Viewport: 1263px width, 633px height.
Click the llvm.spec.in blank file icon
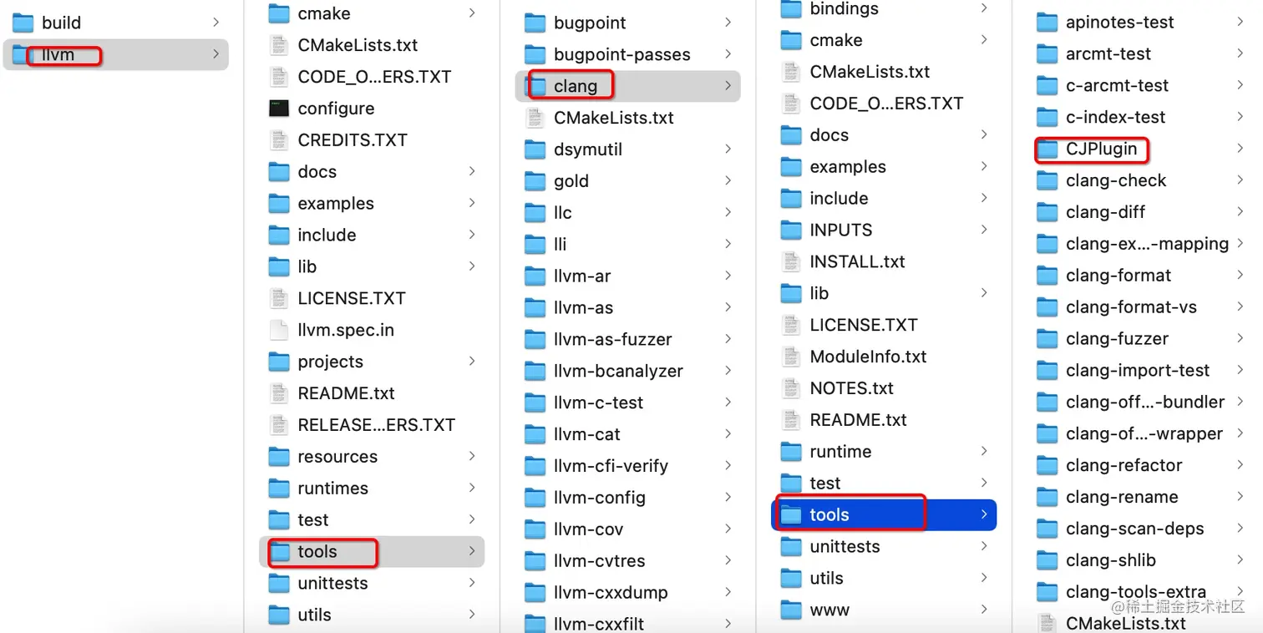click(x=279, y=330)
